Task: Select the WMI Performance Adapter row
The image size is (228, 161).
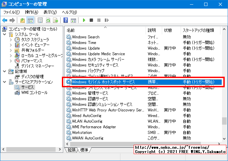Action: (144, 127)
